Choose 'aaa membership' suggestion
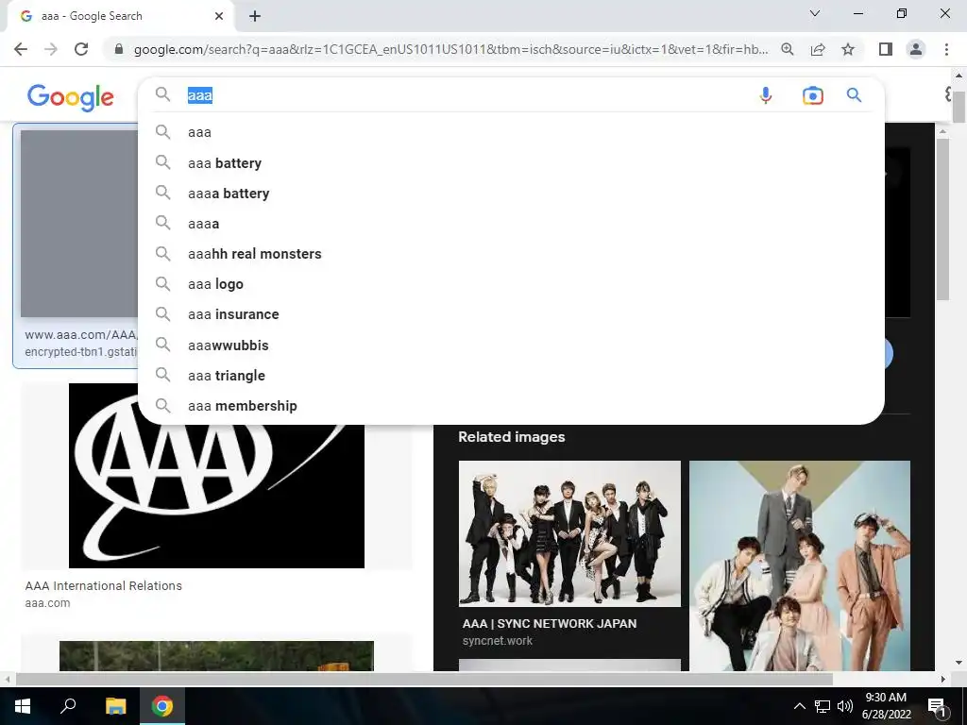 click(511, 405)
